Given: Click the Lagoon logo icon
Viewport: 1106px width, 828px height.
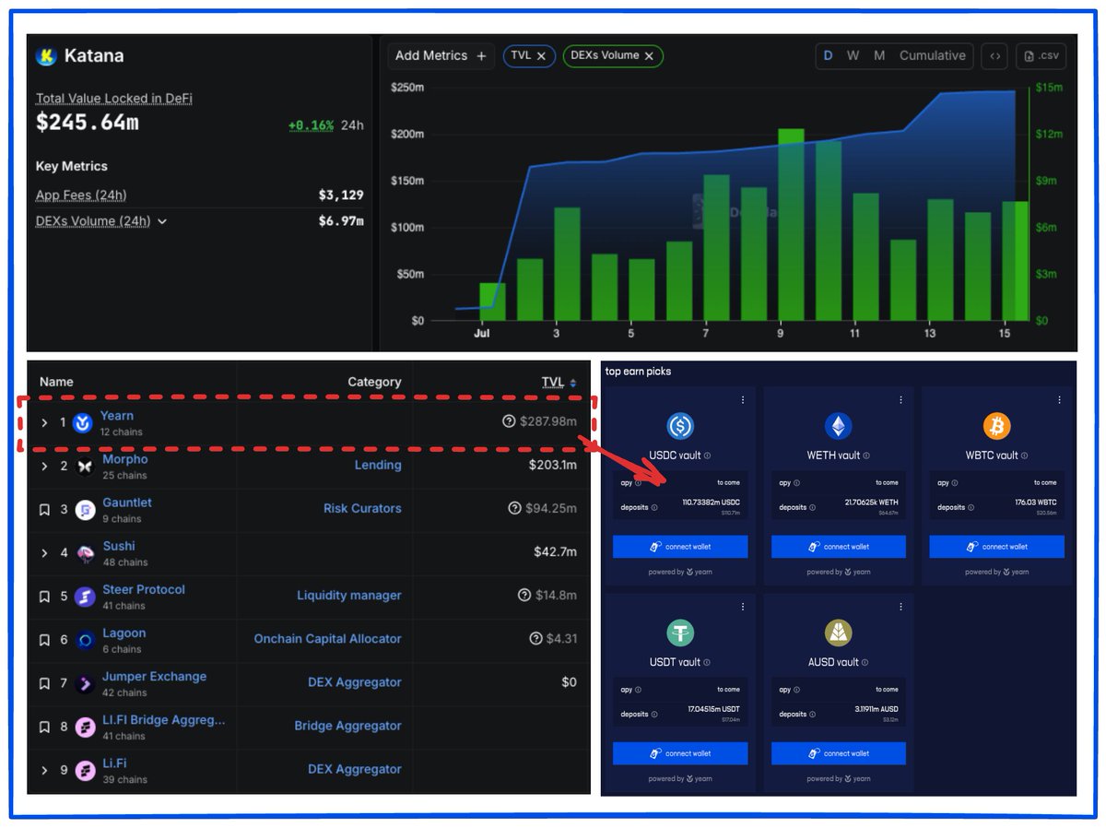Looking at the screenshot, I should pyautogui.click(x=85, y=640).
